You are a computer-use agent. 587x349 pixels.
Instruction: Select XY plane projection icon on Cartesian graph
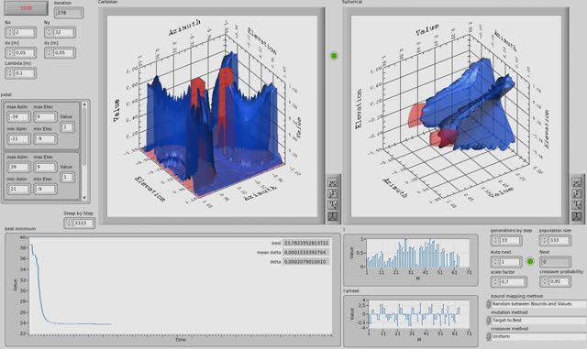coord(332,182)
